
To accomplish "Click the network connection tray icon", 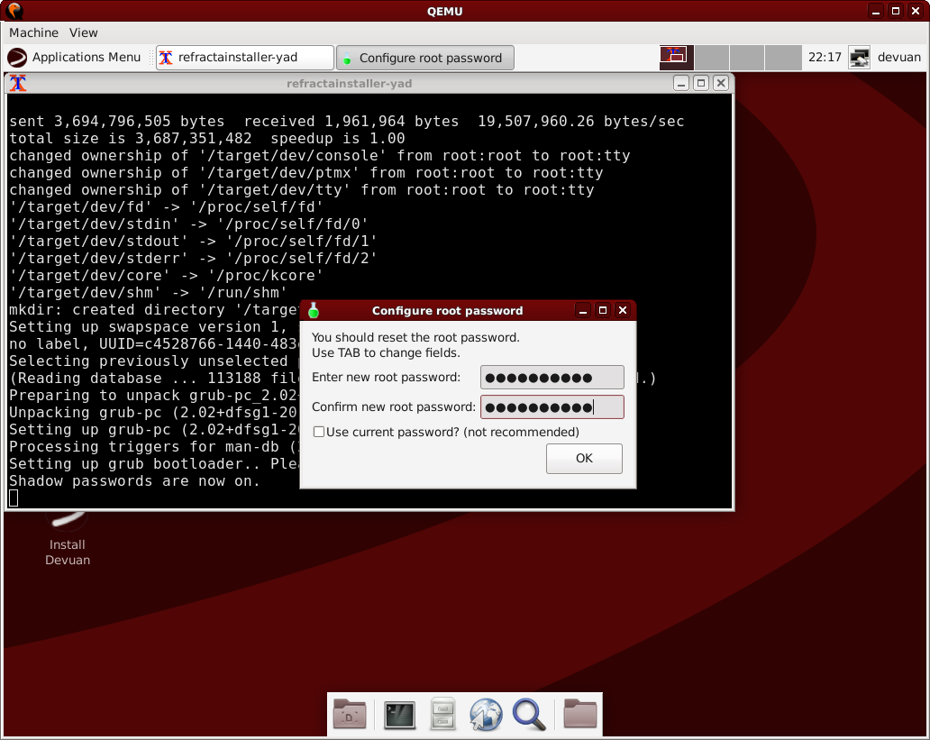I will coord(860,58).
